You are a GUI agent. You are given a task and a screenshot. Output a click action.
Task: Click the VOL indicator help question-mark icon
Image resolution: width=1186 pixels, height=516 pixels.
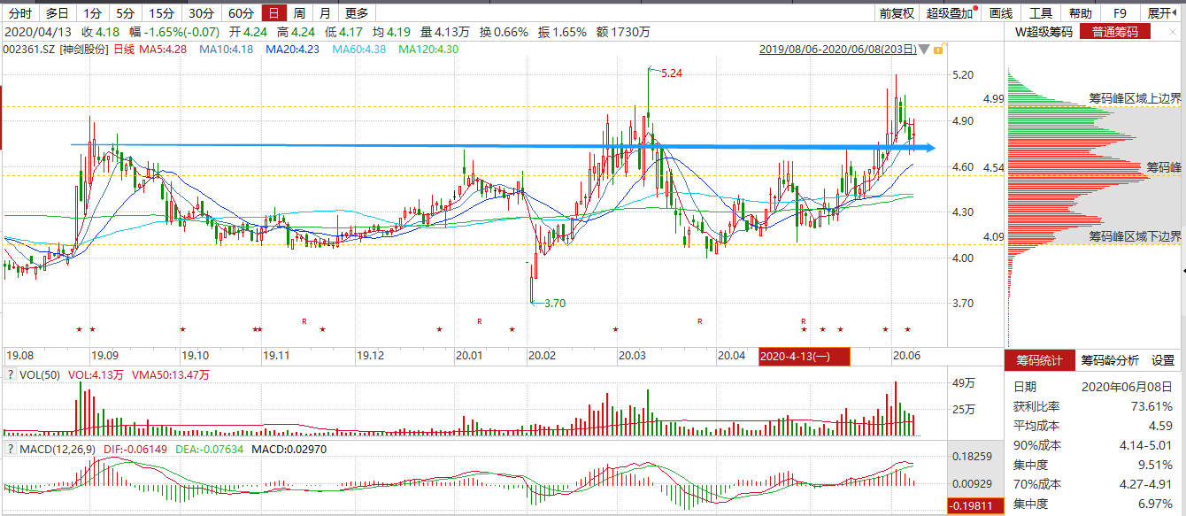click(11, 375)
